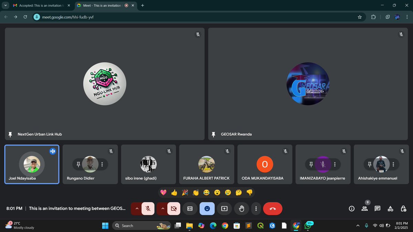Expand video settings arrow beside camera button

[163, 208]
